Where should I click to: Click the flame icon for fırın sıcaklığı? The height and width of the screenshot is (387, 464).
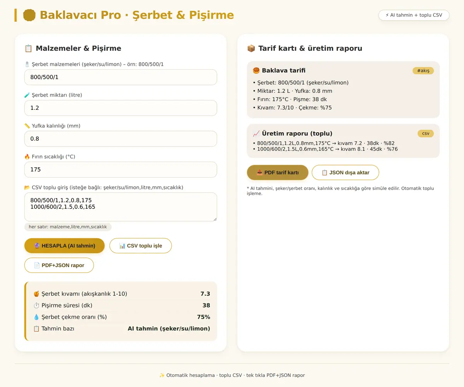[x=27, y=157]
